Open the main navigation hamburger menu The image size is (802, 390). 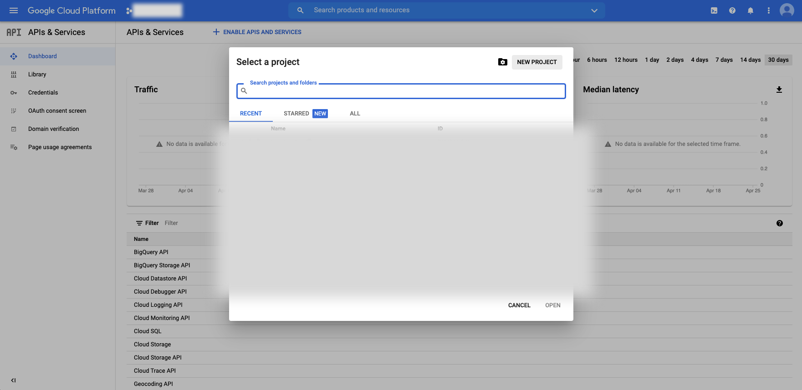[x=14, y=10]
